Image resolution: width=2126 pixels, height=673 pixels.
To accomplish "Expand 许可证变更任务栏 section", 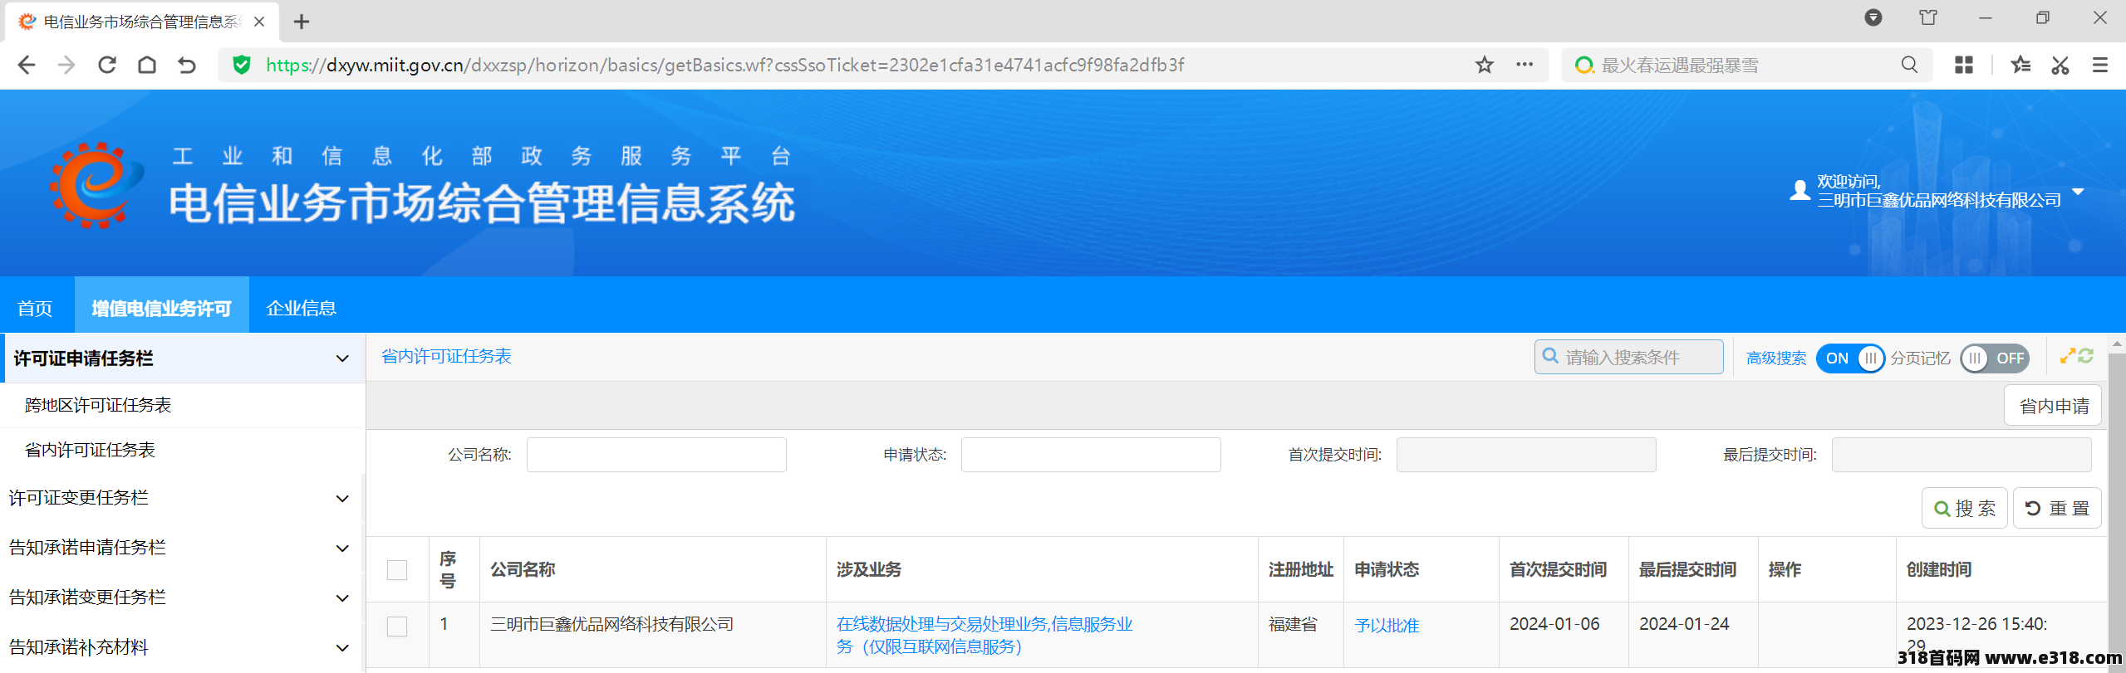I will coord(342,499).
